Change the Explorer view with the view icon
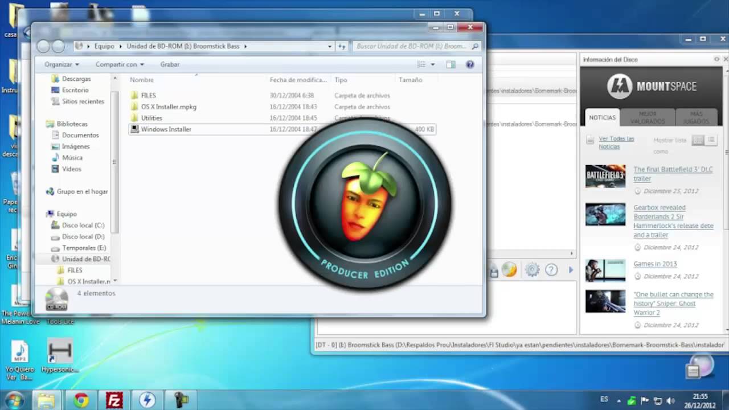This screenshot has width=729, height=410. (421, 64)
